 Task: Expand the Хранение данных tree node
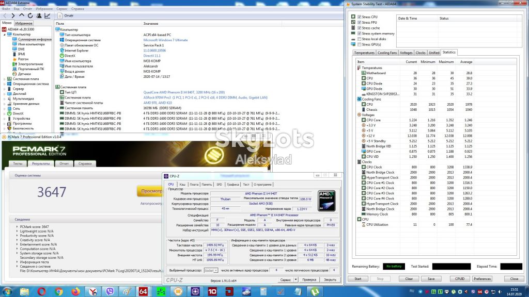click(4, 104)
